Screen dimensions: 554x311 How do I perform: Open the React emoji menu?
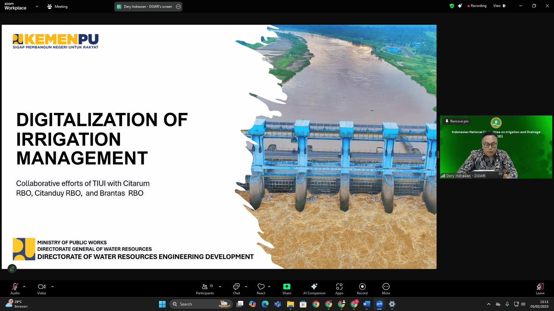click(x=261, y=289)
